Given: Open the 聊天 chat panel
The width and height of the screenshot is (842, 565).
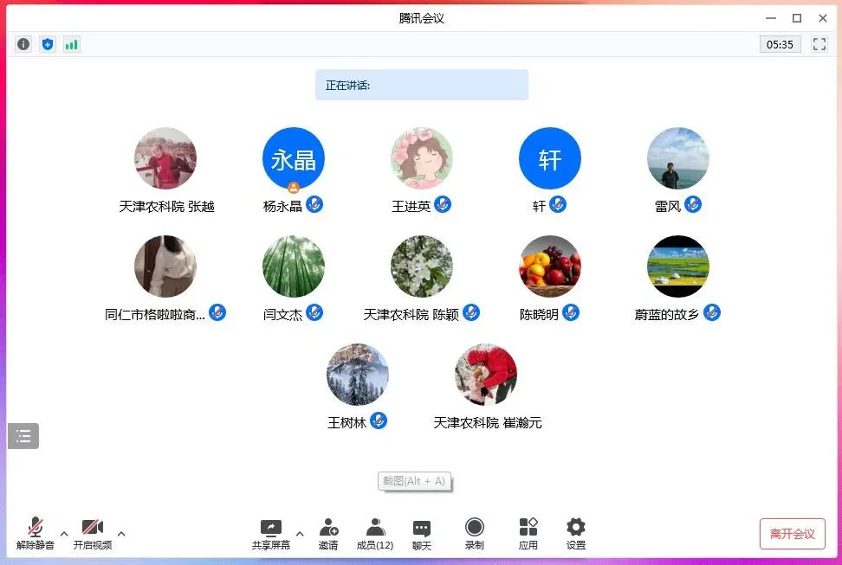Looking at the screenshot, I should click(x=422, y=535).
